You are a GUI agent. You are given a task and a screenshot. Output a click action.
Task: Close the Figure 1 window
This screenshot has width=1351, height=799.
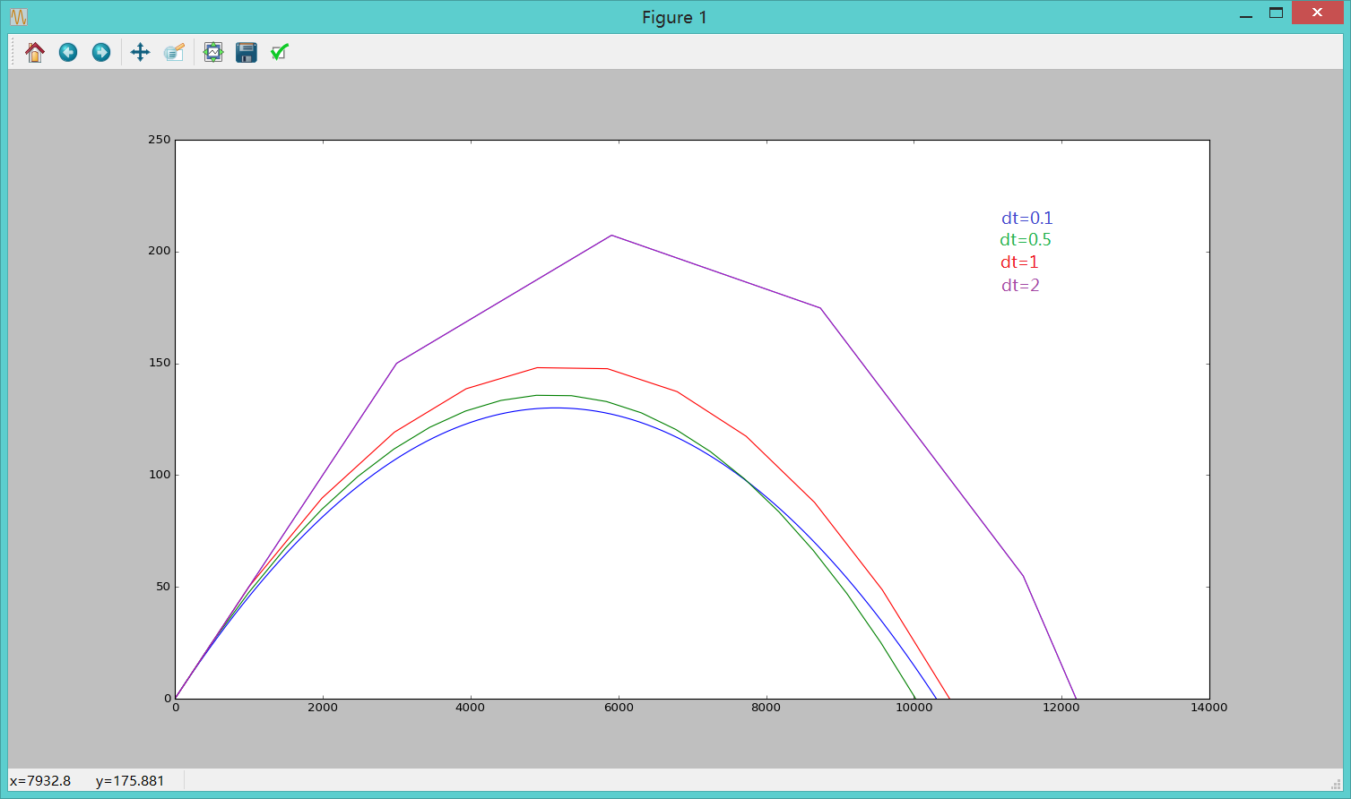click(x=1317, y=13)
